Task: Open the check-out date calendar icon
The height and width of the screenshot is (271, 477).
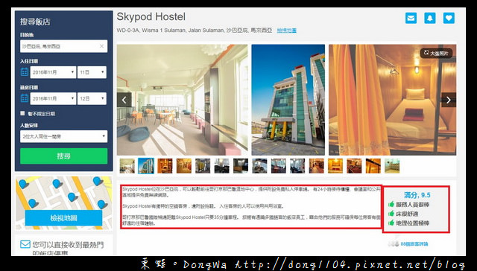Action: click(25, 98)
